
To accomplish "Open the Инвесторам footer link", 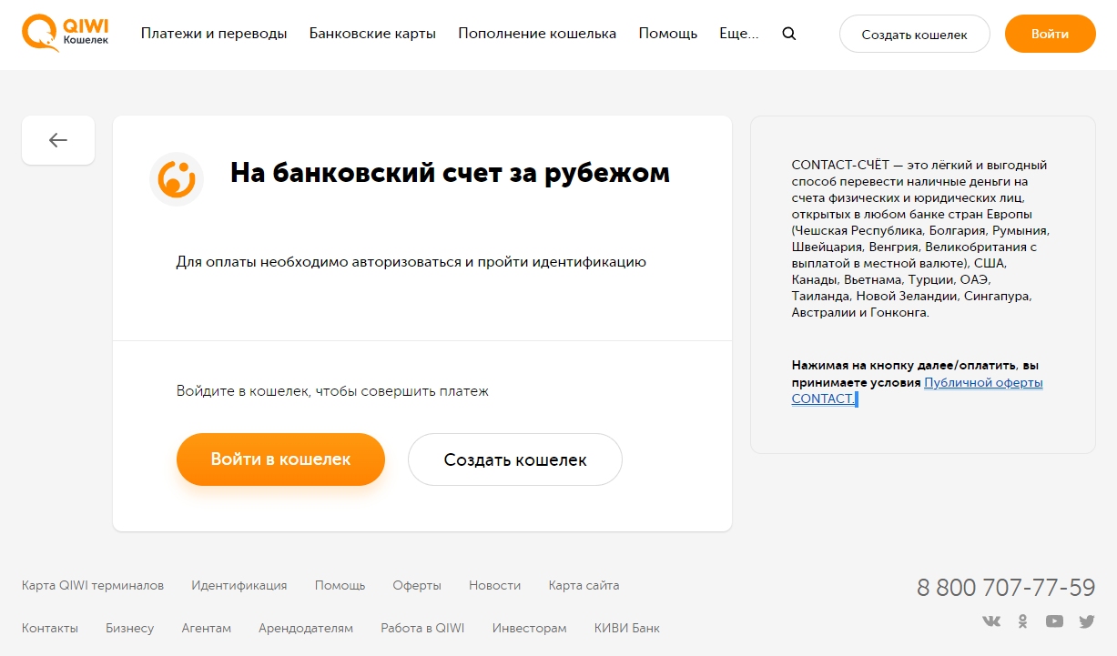I will [x=530, y=628].
